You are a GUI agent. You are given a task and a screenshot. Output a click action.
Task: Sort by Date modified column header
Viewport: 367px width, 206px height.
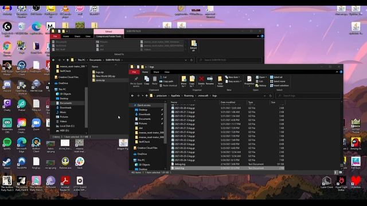(228, 102)
